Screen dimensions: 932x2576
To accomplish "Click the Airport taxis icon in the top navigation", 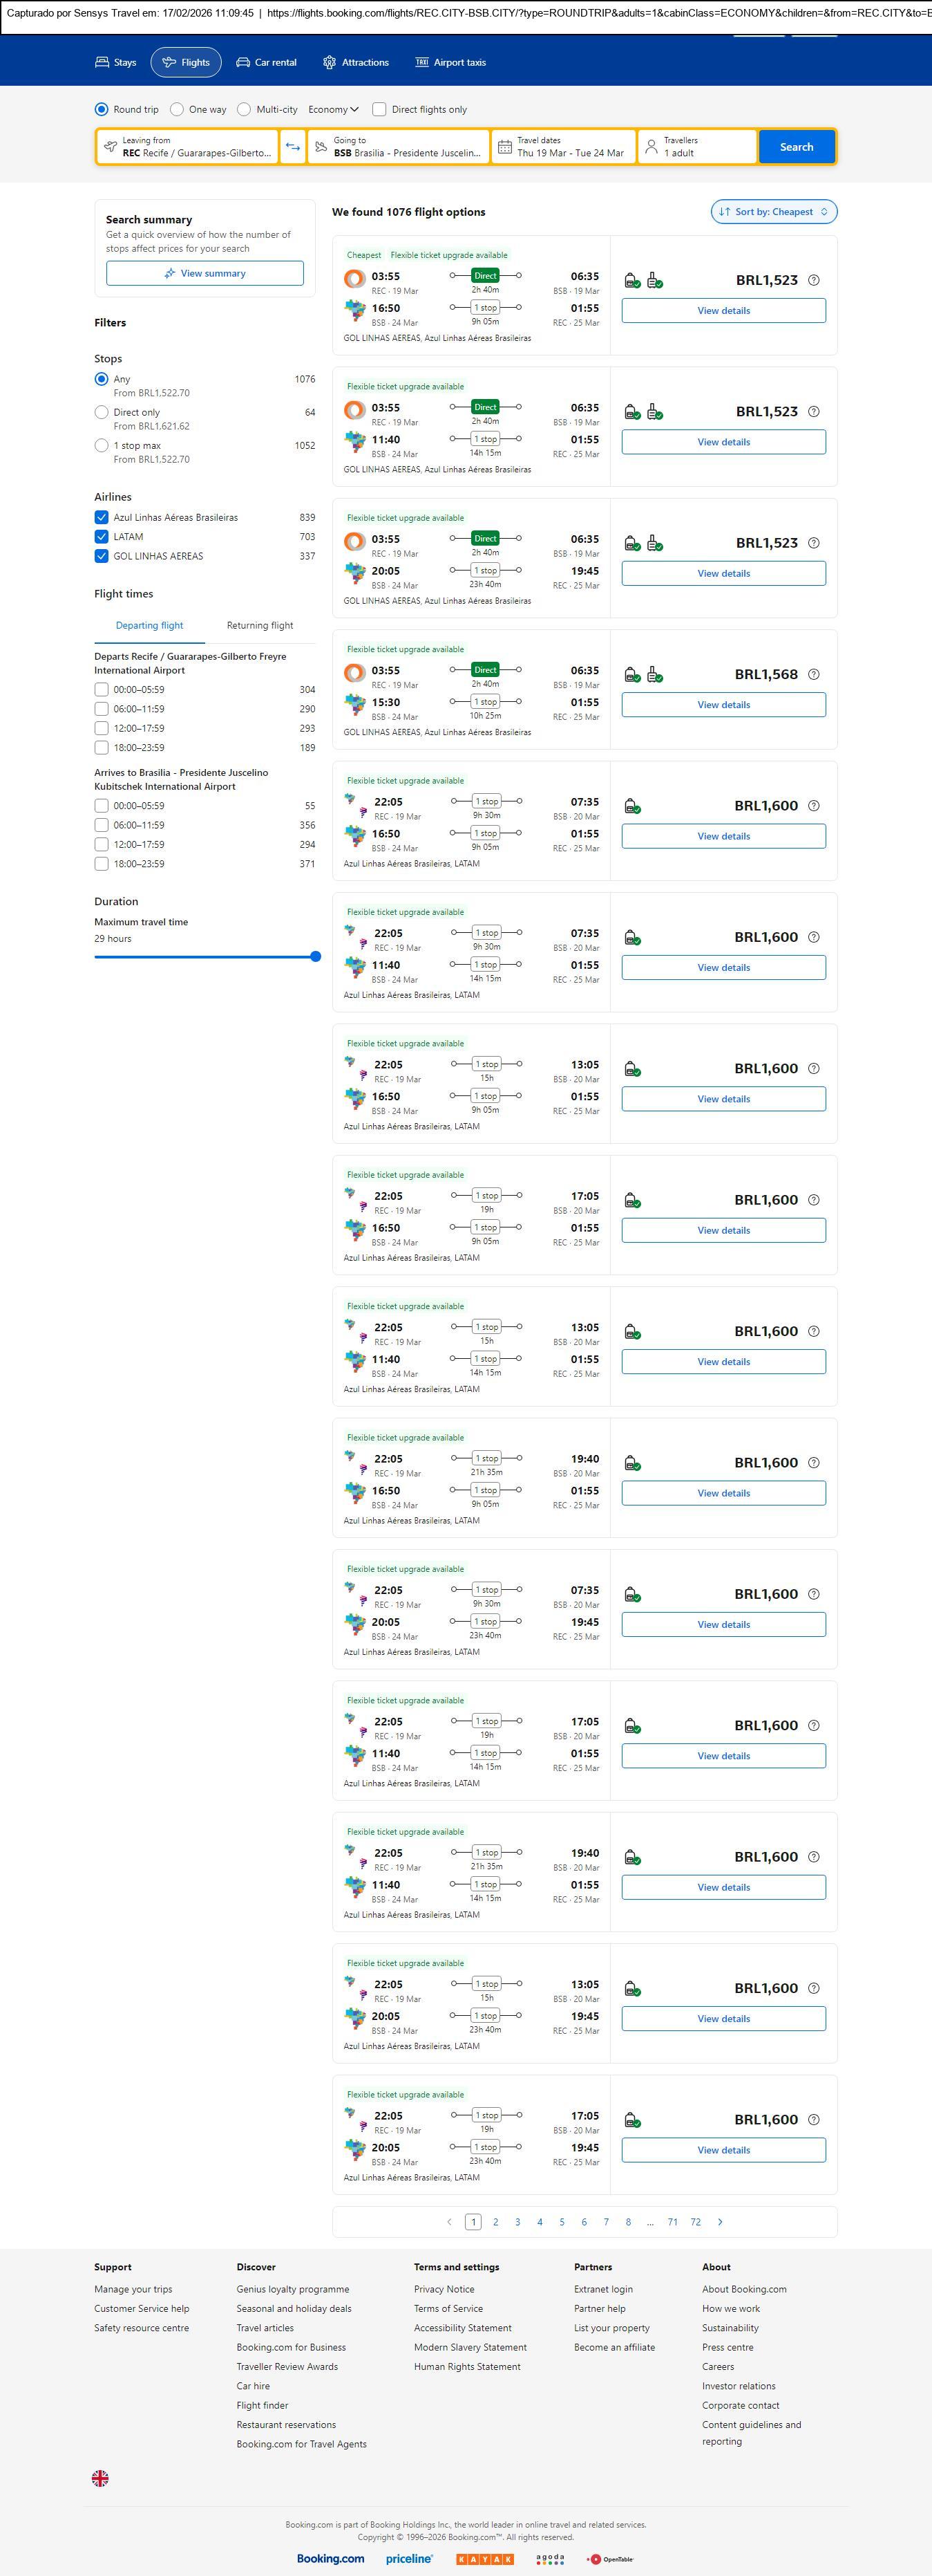I will (421, 62).
